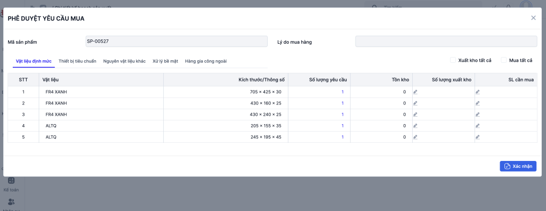Screen dimensions: 546x211
Task: Edit export quantity for 205 × 155 × 35 row
Action: coord(415,126)
